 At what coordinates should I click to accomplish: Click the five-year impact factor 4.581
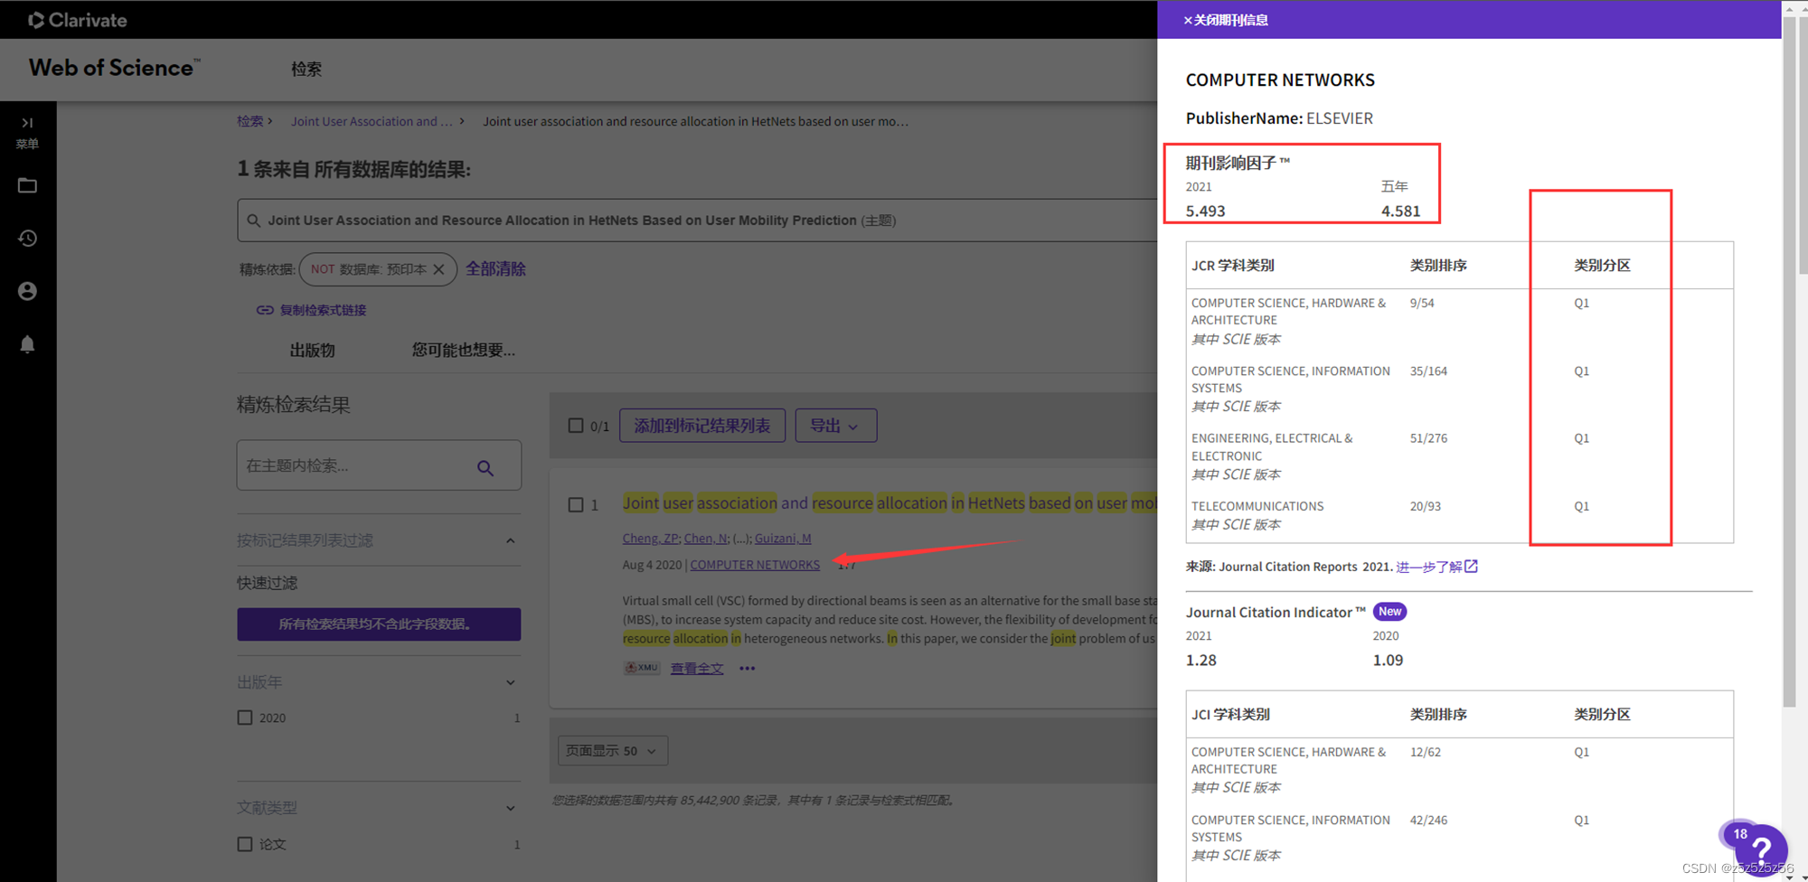tap(1400, 211)
